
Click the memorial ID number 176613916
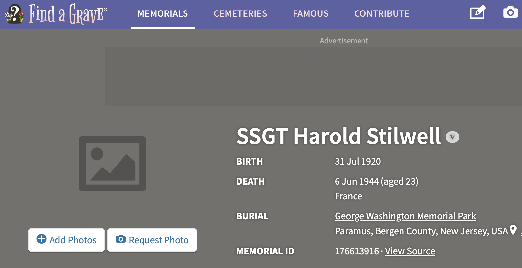point(357,251)
